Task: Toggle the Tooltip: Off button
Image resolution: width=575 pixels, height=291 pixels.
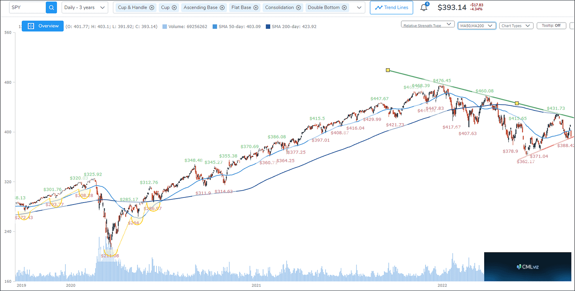Action: 551,26
